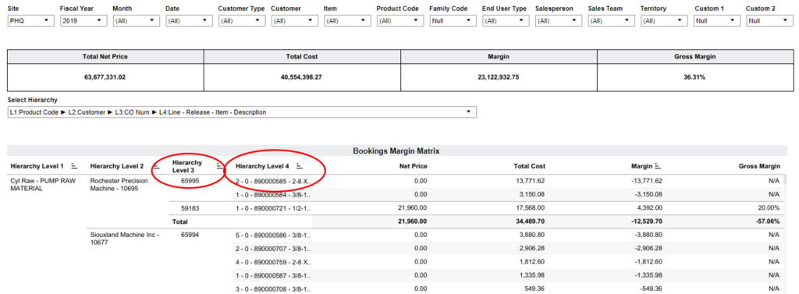Open the Site PHQ dropdown
This screenshot has height=294, width=799.
pyautogui.click(x=31, y=21)
